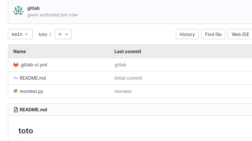Open the montest.py file
The image size is (252, 141).
(31, 91)
